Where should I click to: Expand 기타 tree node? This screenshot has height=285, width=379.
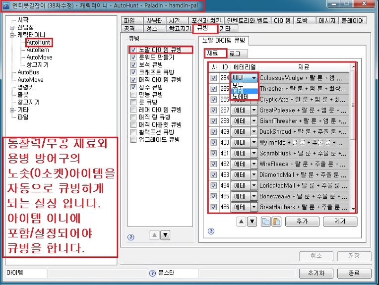12,110
